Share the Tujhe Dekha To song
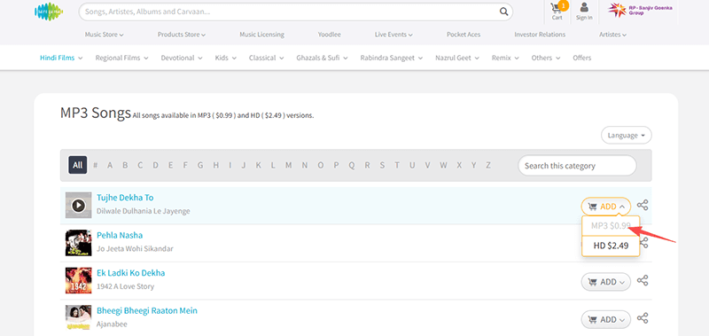 point(643,206)
